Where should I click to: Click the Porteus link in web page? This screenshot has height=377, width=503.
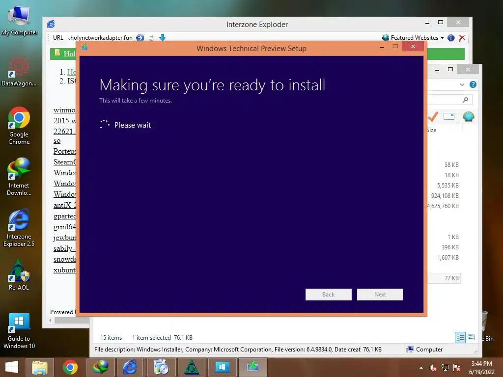pyautogui.click(x=64, y=151)
